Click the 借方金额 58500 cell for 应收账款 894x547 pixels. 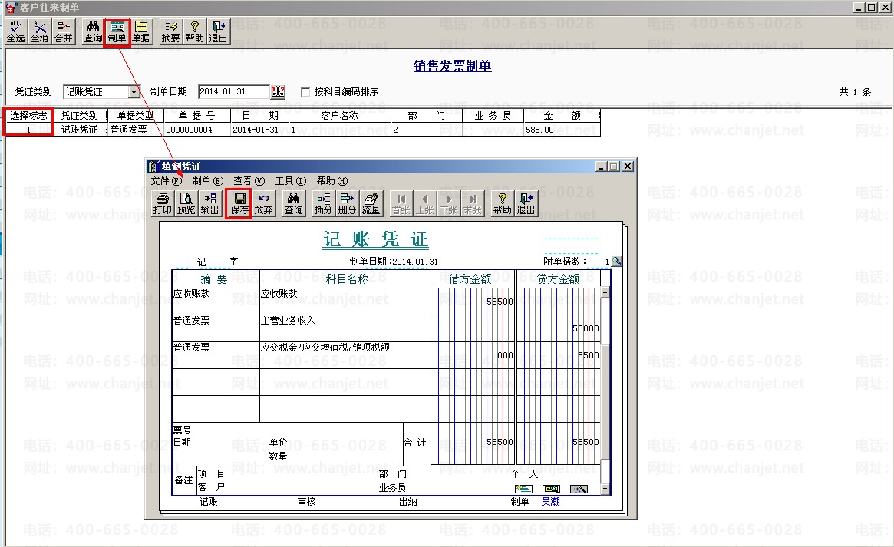473,302
